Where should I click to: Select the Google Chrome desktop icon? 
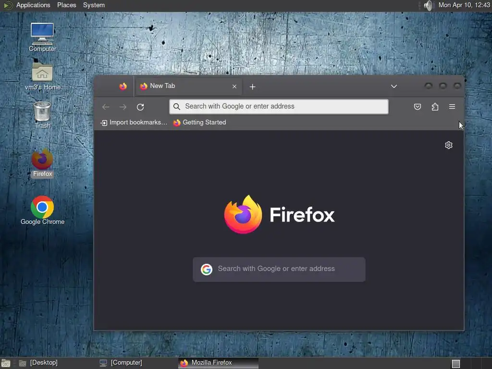tap(42, 210)
